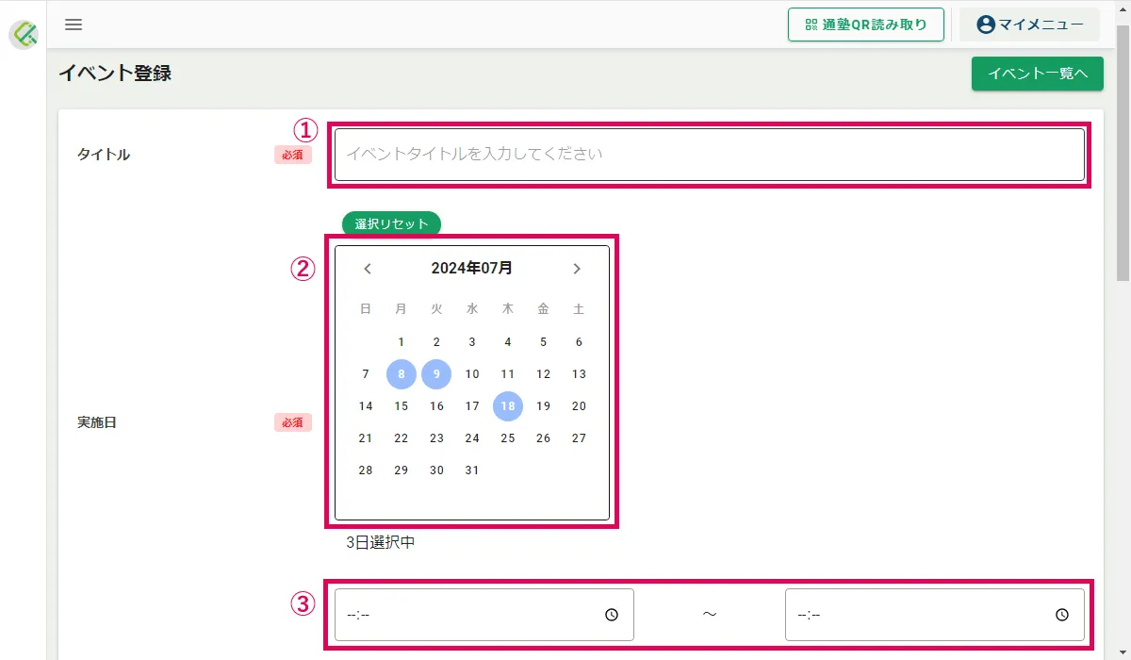Go to previous month in calendar
Image resolution: width=1131 pixels, height=660 pixels.
(x=368, y=269)
